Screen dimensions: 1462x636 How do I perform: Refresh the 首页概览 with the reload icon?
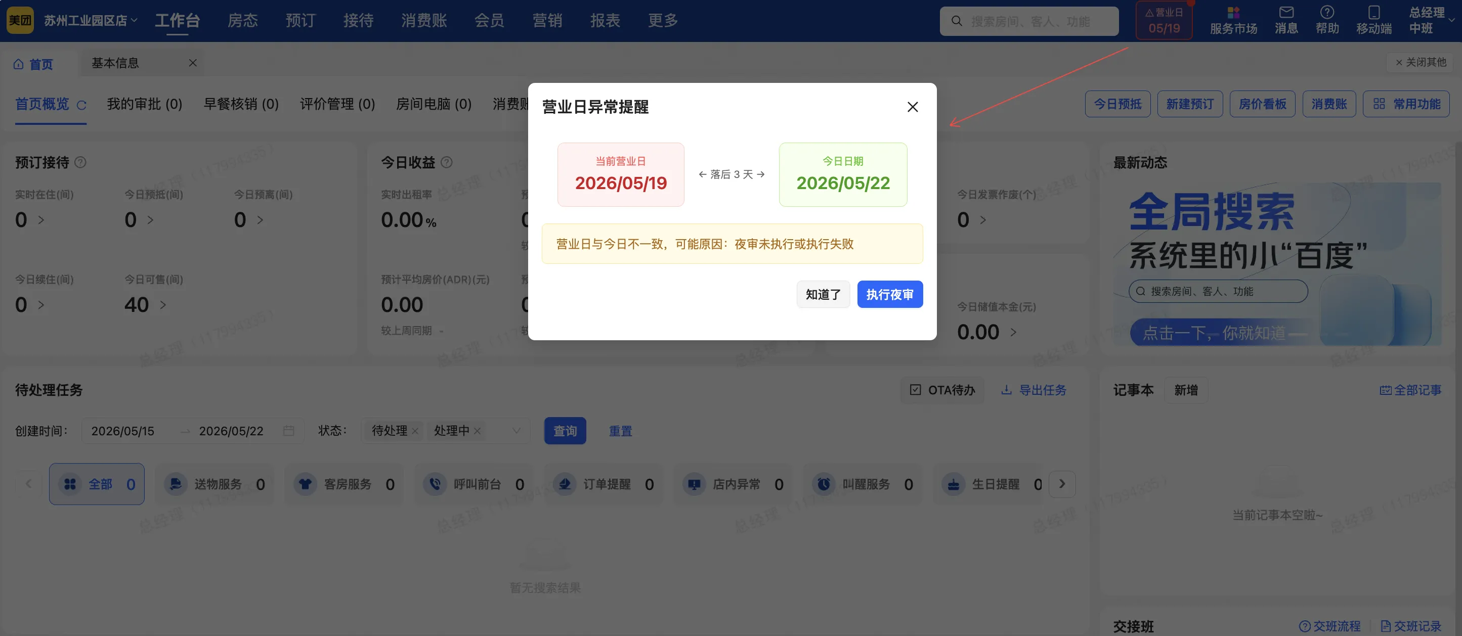(82, 105)
